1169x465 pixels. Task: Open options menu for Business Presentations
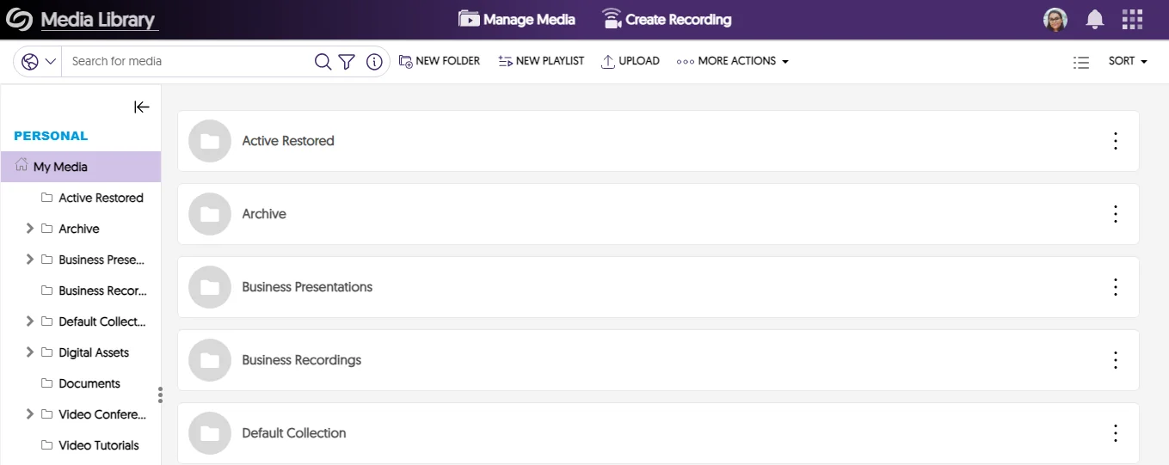click(x=1116, y=287)
